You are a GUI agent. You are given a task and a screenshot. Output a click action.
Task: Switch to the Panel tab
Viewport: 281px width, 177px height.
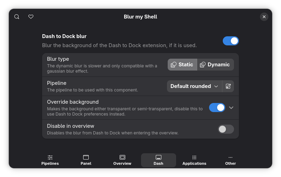pyautogui.click(x=86, y=160)
